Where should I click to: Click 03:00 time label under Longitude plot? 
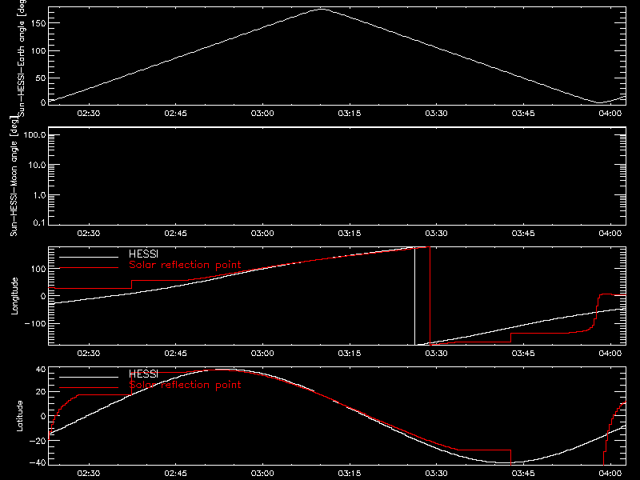coord(262,354)
